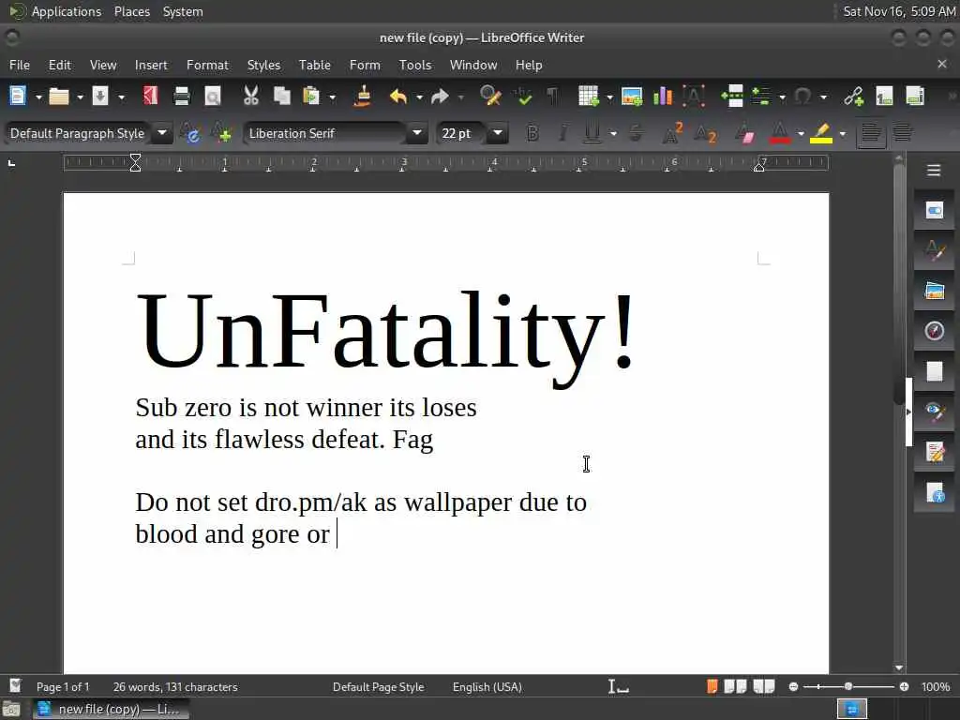Click the taskbar new file (copy) window button
The height and width of the screenshot is (720, 960).
[x=111, y=709]
